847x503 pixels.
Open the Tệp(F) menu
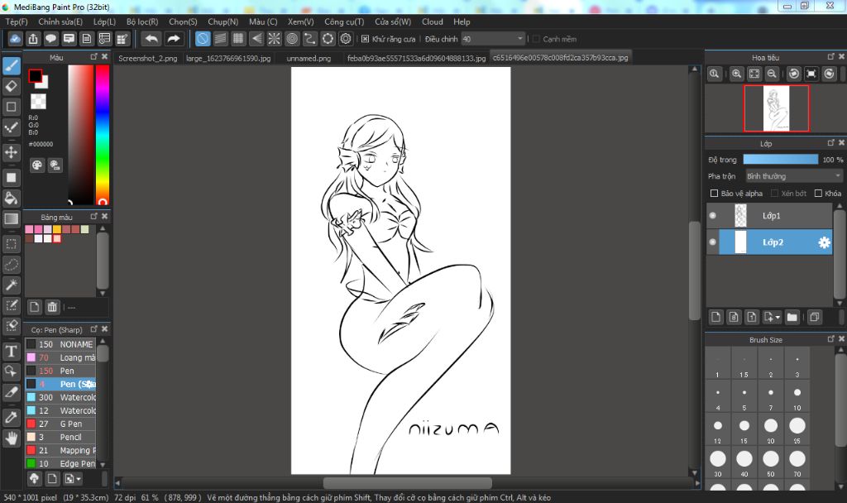coord(17,22)
